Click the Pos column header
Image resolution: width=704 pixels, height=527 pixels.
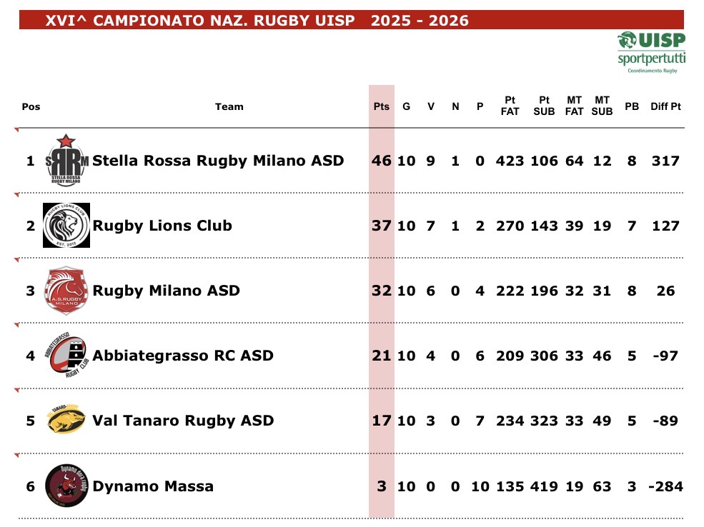point(31,106)
